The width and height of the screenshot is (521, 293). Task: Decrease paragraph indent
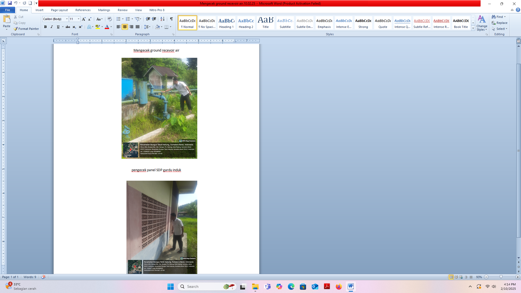(148, 19)
